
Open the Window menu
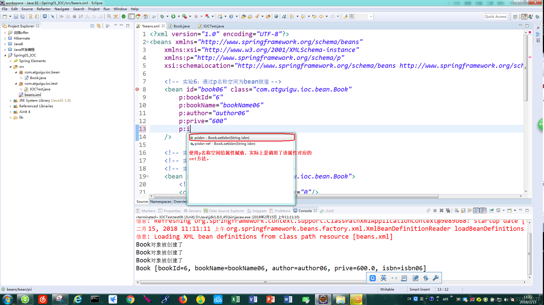point(120,9)
